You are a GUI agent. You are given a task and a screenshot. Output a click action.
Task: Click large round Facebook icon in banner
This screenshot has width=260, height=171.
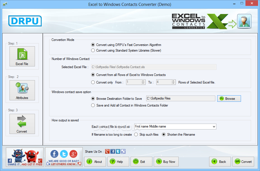click(55, 154)
